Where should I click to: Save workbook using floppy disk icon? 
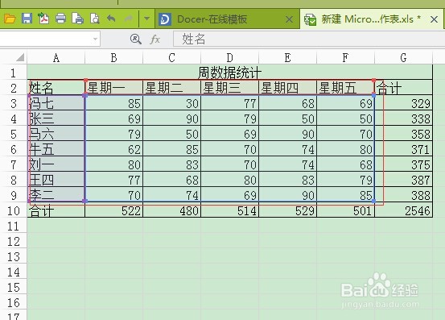click(27, 19)
